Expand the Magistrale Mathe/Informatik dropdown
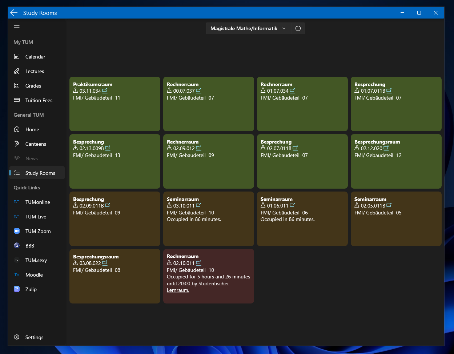 pyautogui.click(x=248, y=28)
